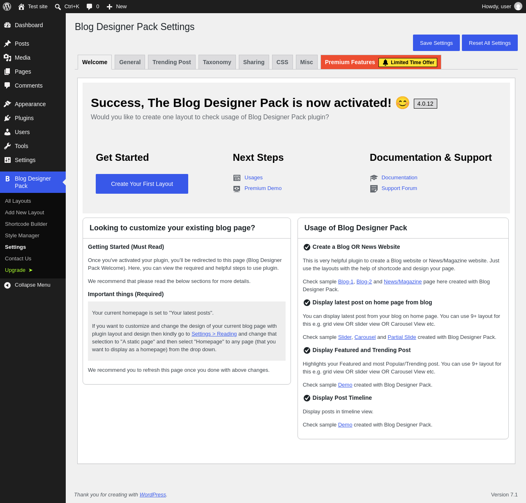This screenshot has height=503, width=526.
Task: Open the Blog-1 sample link
Action: pos(346,282)
